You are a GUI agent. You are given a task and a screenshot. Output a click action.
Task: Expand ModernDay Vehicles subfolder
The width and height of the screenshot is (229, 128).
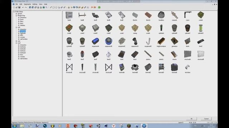pyautogui.click(x=19, y=25)
